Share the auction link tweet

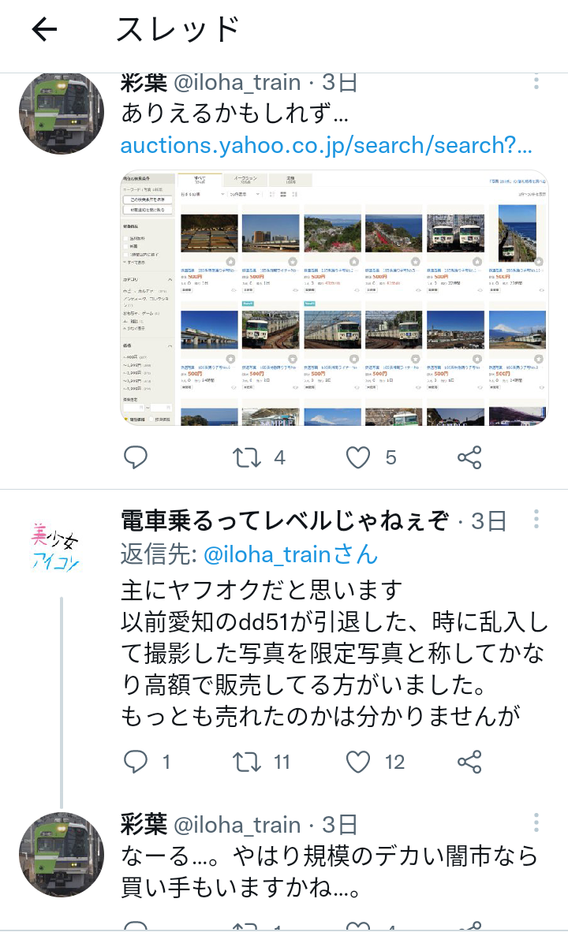pos(469,458)
